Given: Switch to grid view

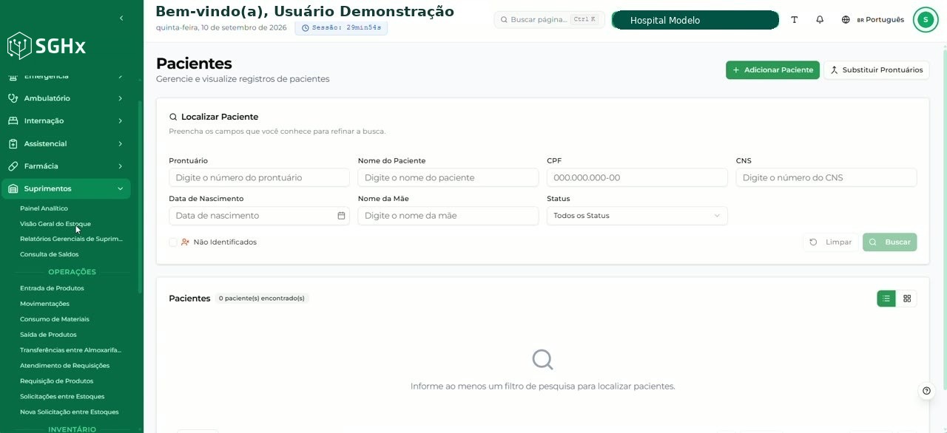Looking at the screenshot, I should point(907,299).
